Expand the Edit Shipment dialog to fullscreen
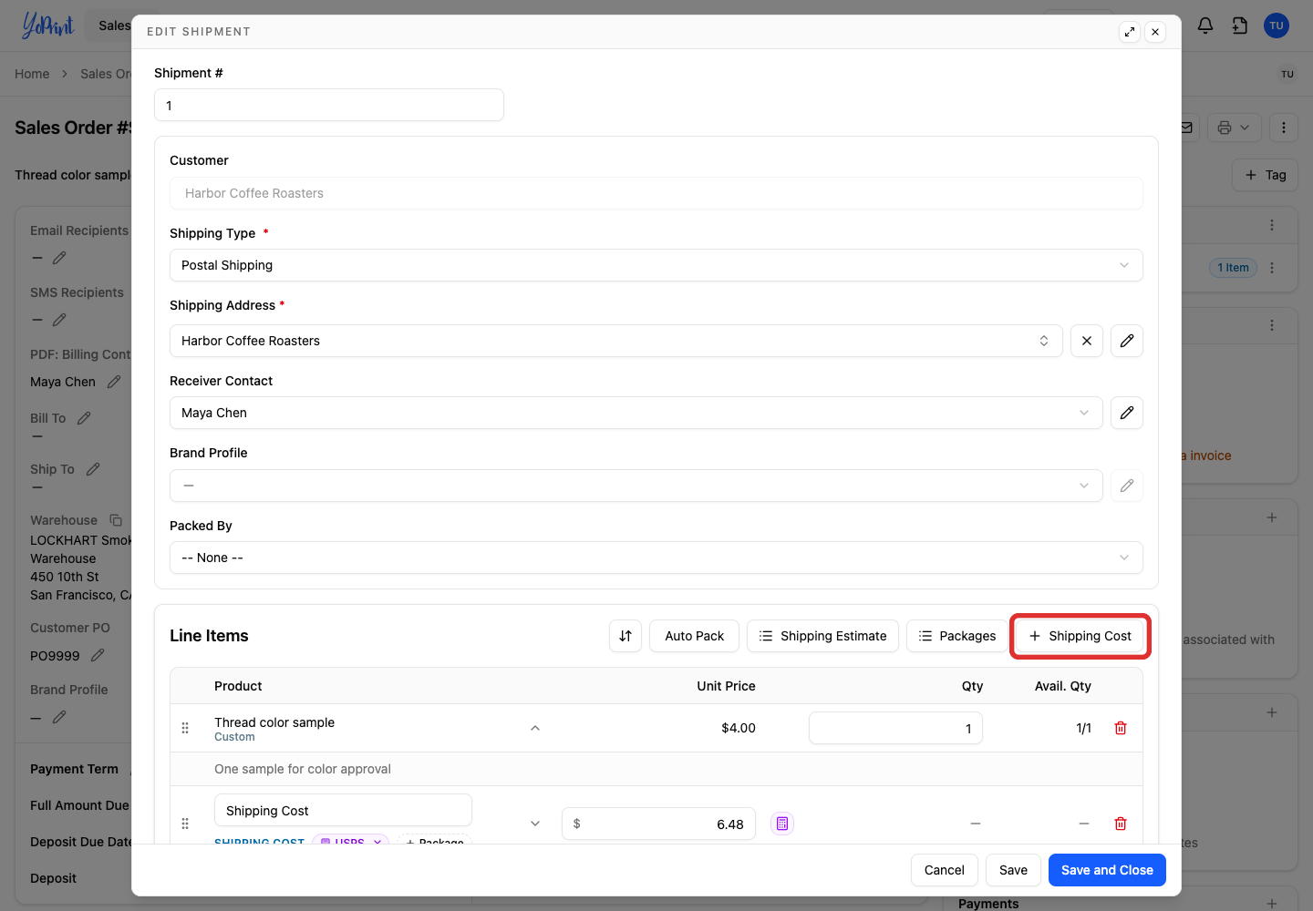This screenshot has height=911, width=1313. point(1130,32)
